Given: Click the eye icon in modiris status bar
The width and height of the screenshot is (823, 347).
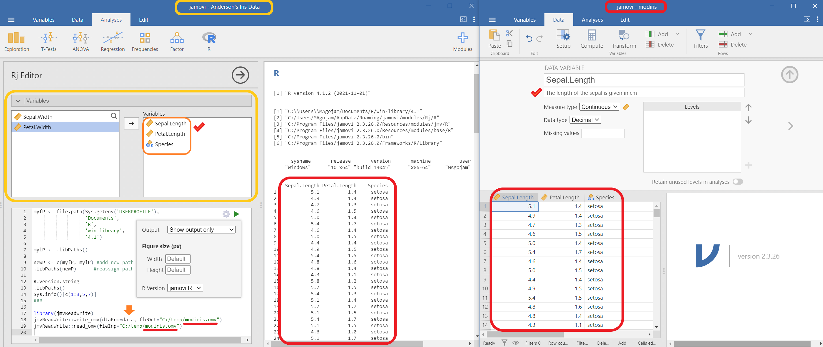Looking at the screenshot, I should click(x=516, y=343).
